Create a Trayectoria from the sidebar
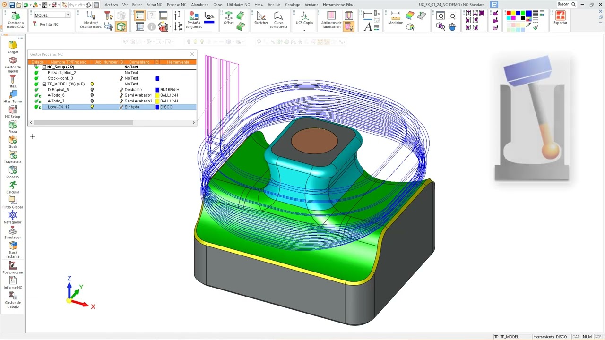Image resolution: width=605 pixels, height=340 pixels. point(13,157)
